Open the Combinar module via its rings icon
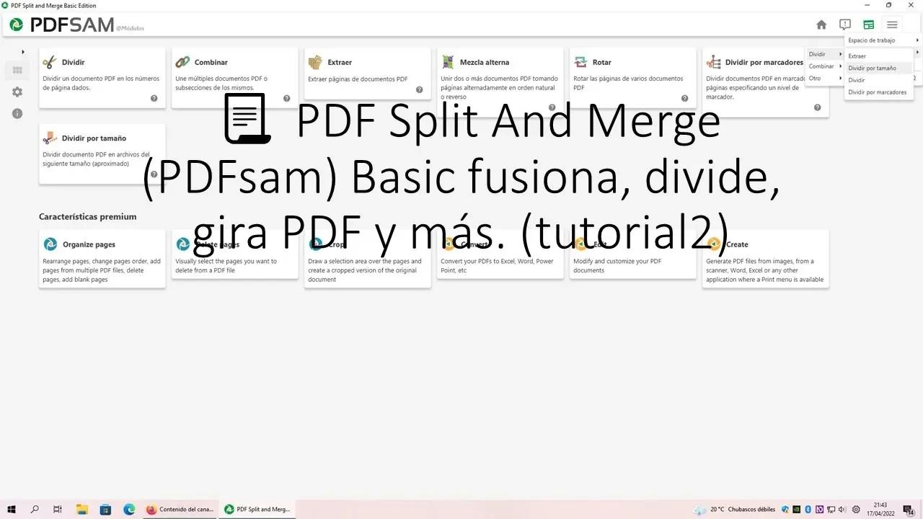 (182, 61)
